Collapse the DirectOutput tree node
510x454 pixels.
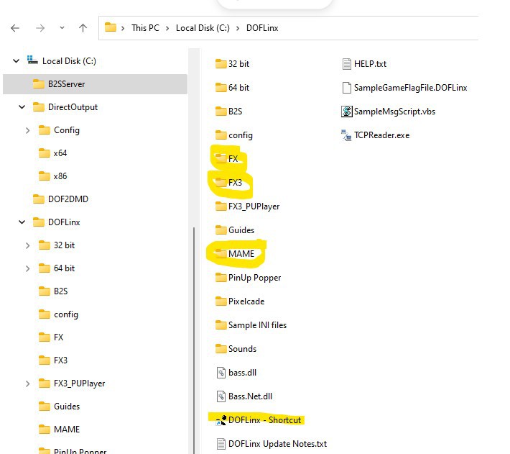22,107
